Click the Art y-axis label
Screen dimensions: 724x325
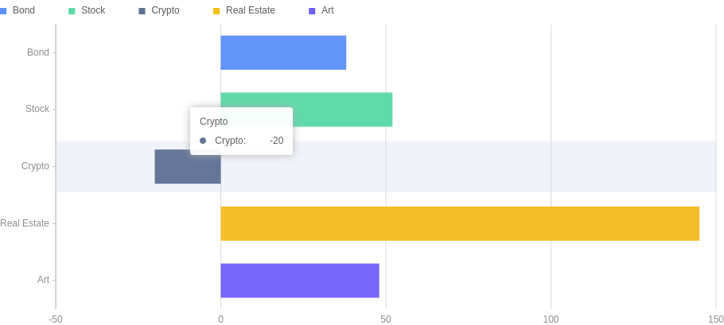pos(43,280)
